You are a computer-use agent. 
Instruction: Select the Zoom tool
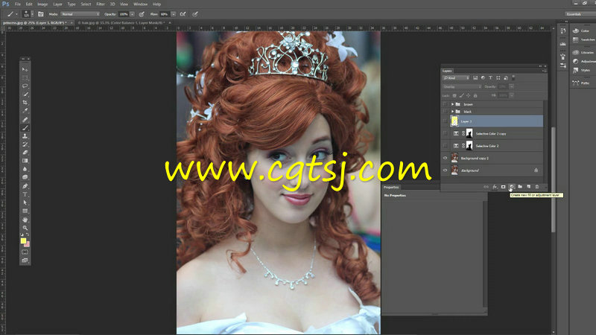[x=25, y=228]
